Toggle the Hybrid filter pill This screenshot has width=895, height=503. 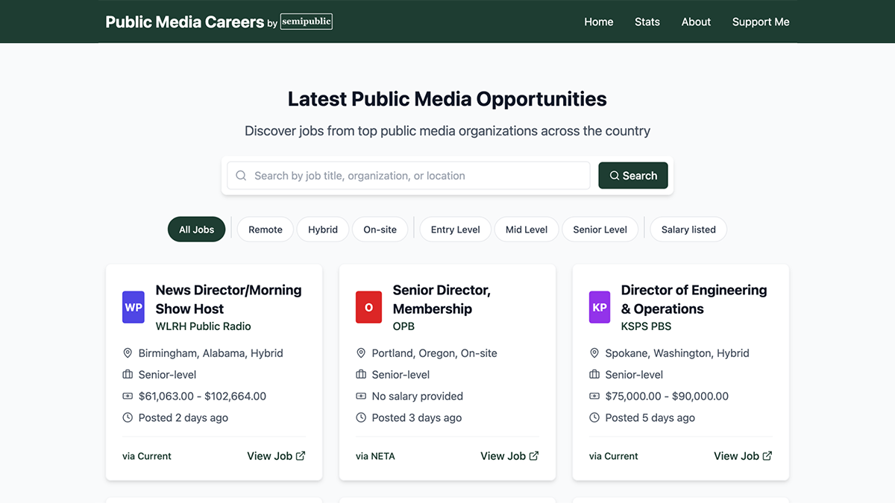(322, 229)
